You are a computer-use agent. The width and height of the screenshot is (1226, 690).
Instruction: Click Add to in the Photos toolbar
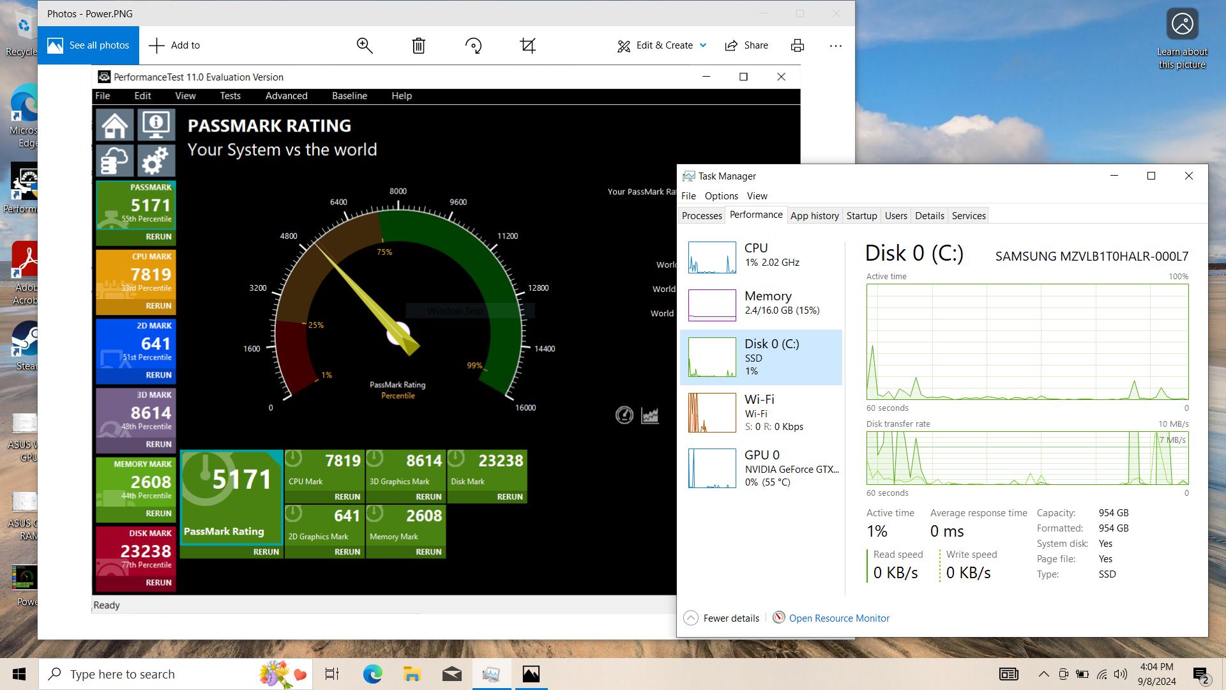click(174, 45)
